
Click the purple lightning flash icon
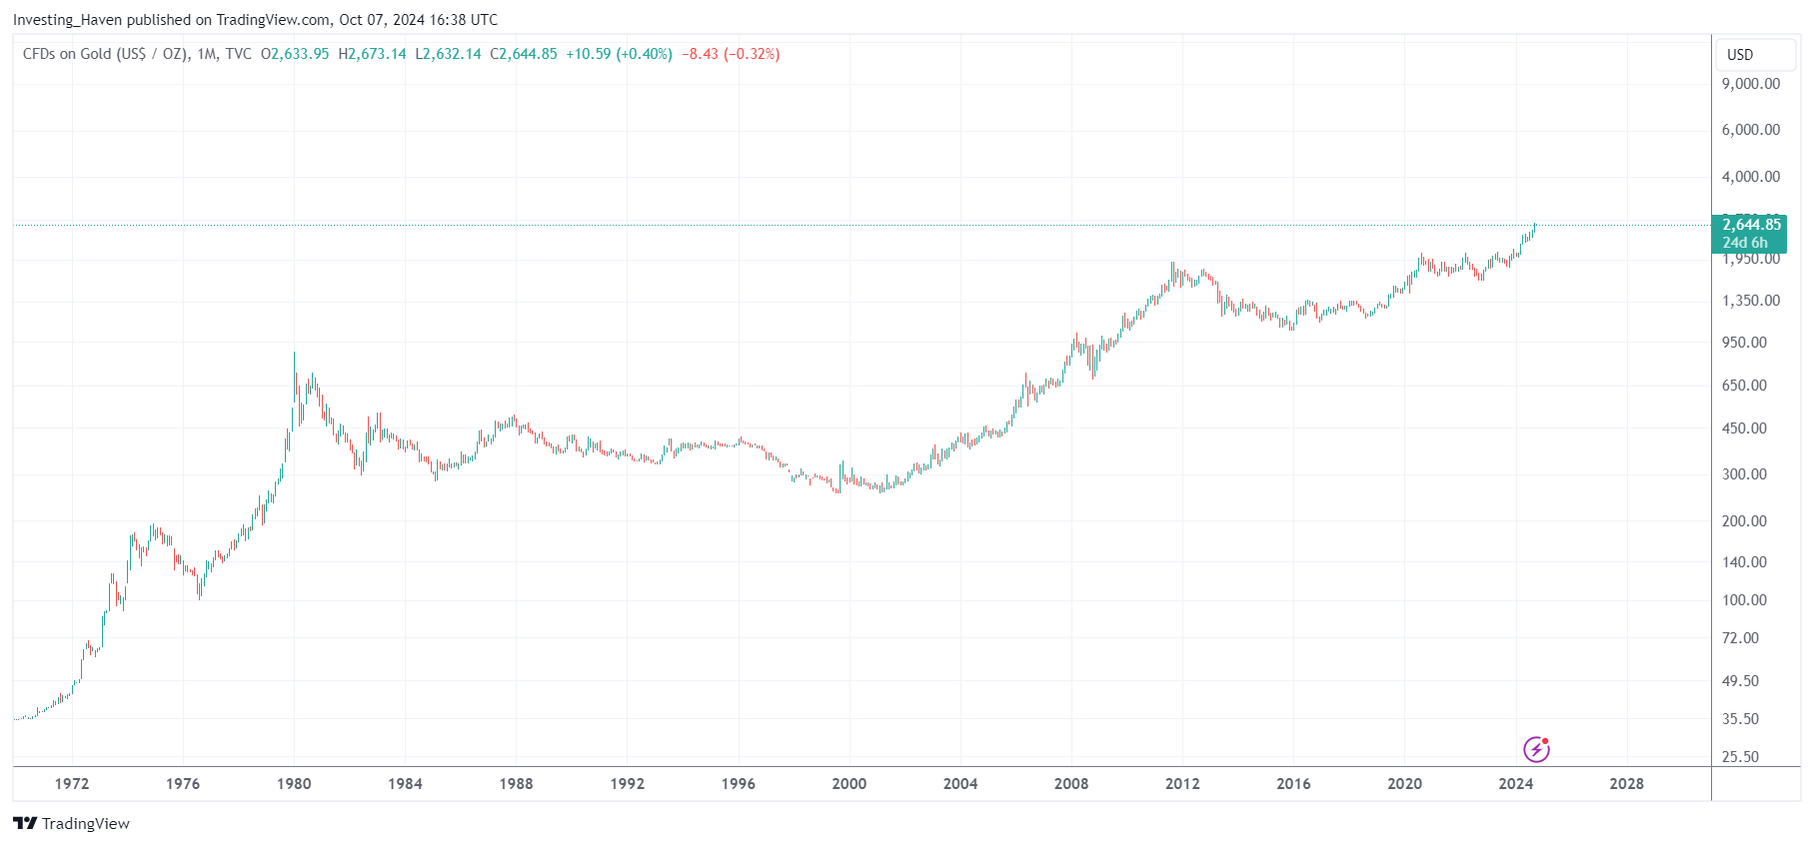pyautogui.click(x=1536, y=749)
